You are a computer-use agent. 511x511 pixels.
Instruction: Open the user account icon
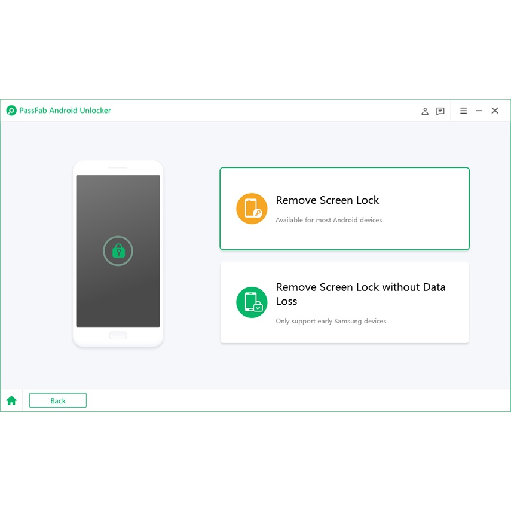click(425, 111)
